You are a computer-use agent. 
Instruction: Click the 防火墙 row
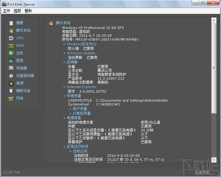[x=81, y=49]
